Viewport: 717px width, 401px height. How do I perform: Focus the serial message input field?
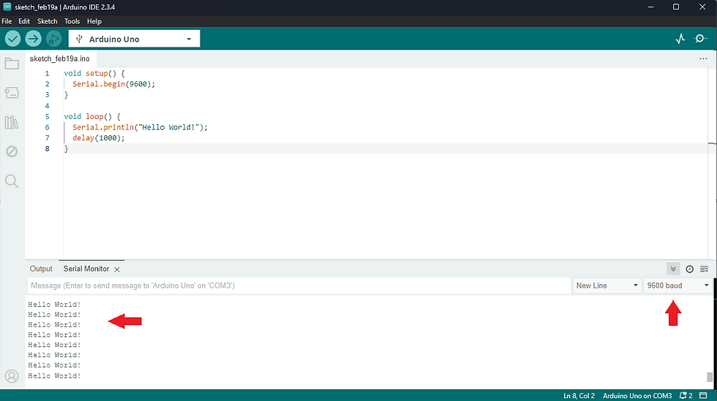(x=299, y=286)
